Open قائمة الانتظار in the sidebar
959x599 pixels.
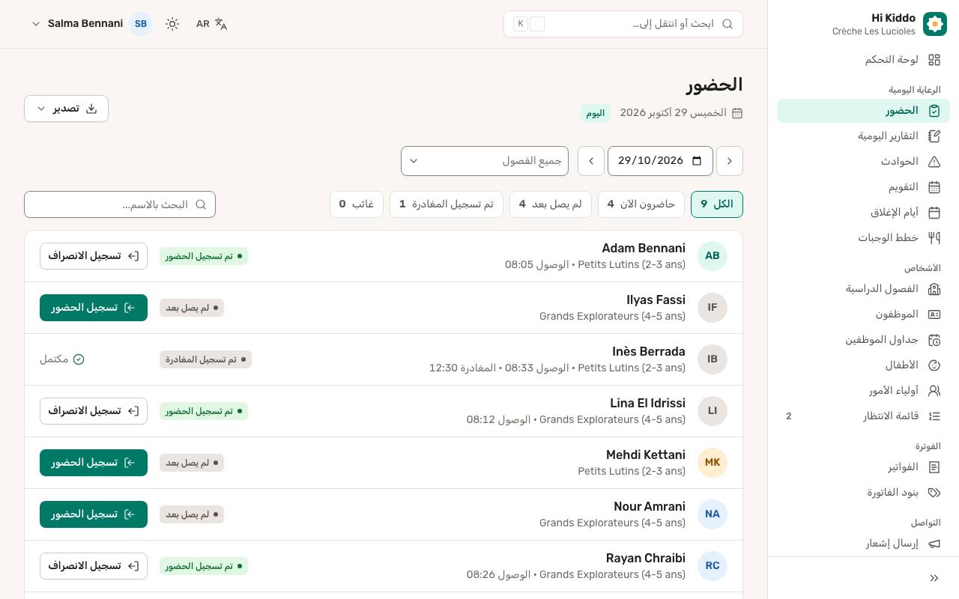[863, 416]
